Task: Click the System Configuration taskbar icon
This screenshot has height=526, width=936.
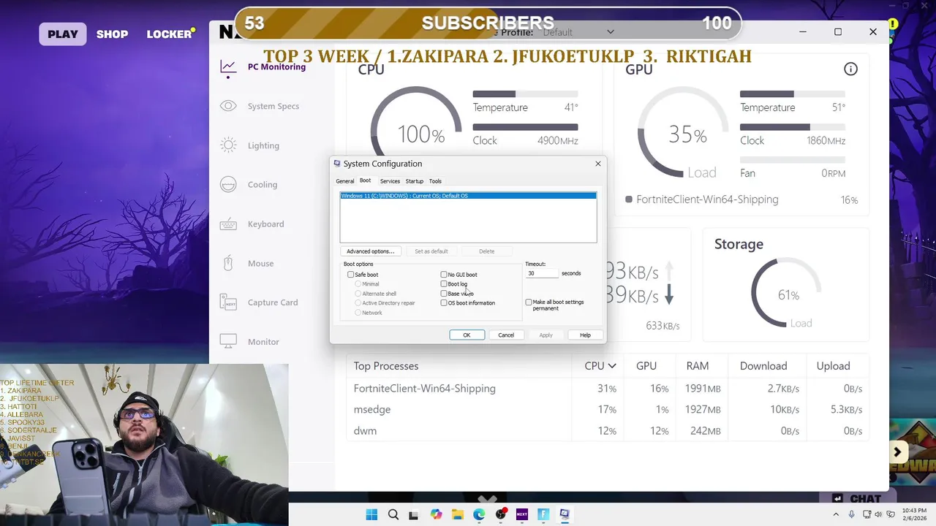Action: point(565,514)
